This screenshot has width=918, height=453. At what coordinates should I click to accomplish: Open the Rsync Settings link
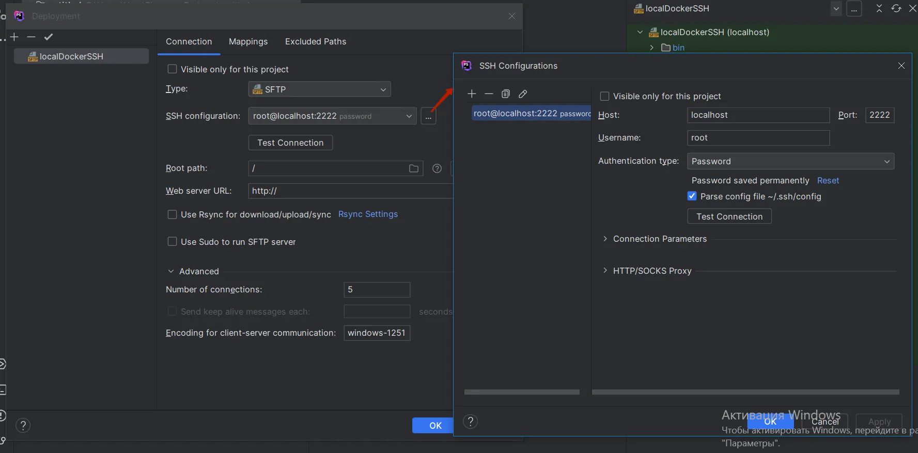[368, 214]
